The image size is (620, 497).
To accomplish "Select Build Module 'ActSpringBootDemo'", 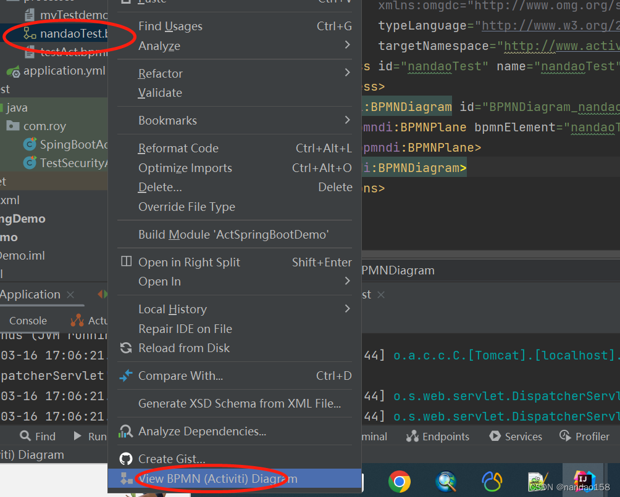I will [x=235, y=234].
